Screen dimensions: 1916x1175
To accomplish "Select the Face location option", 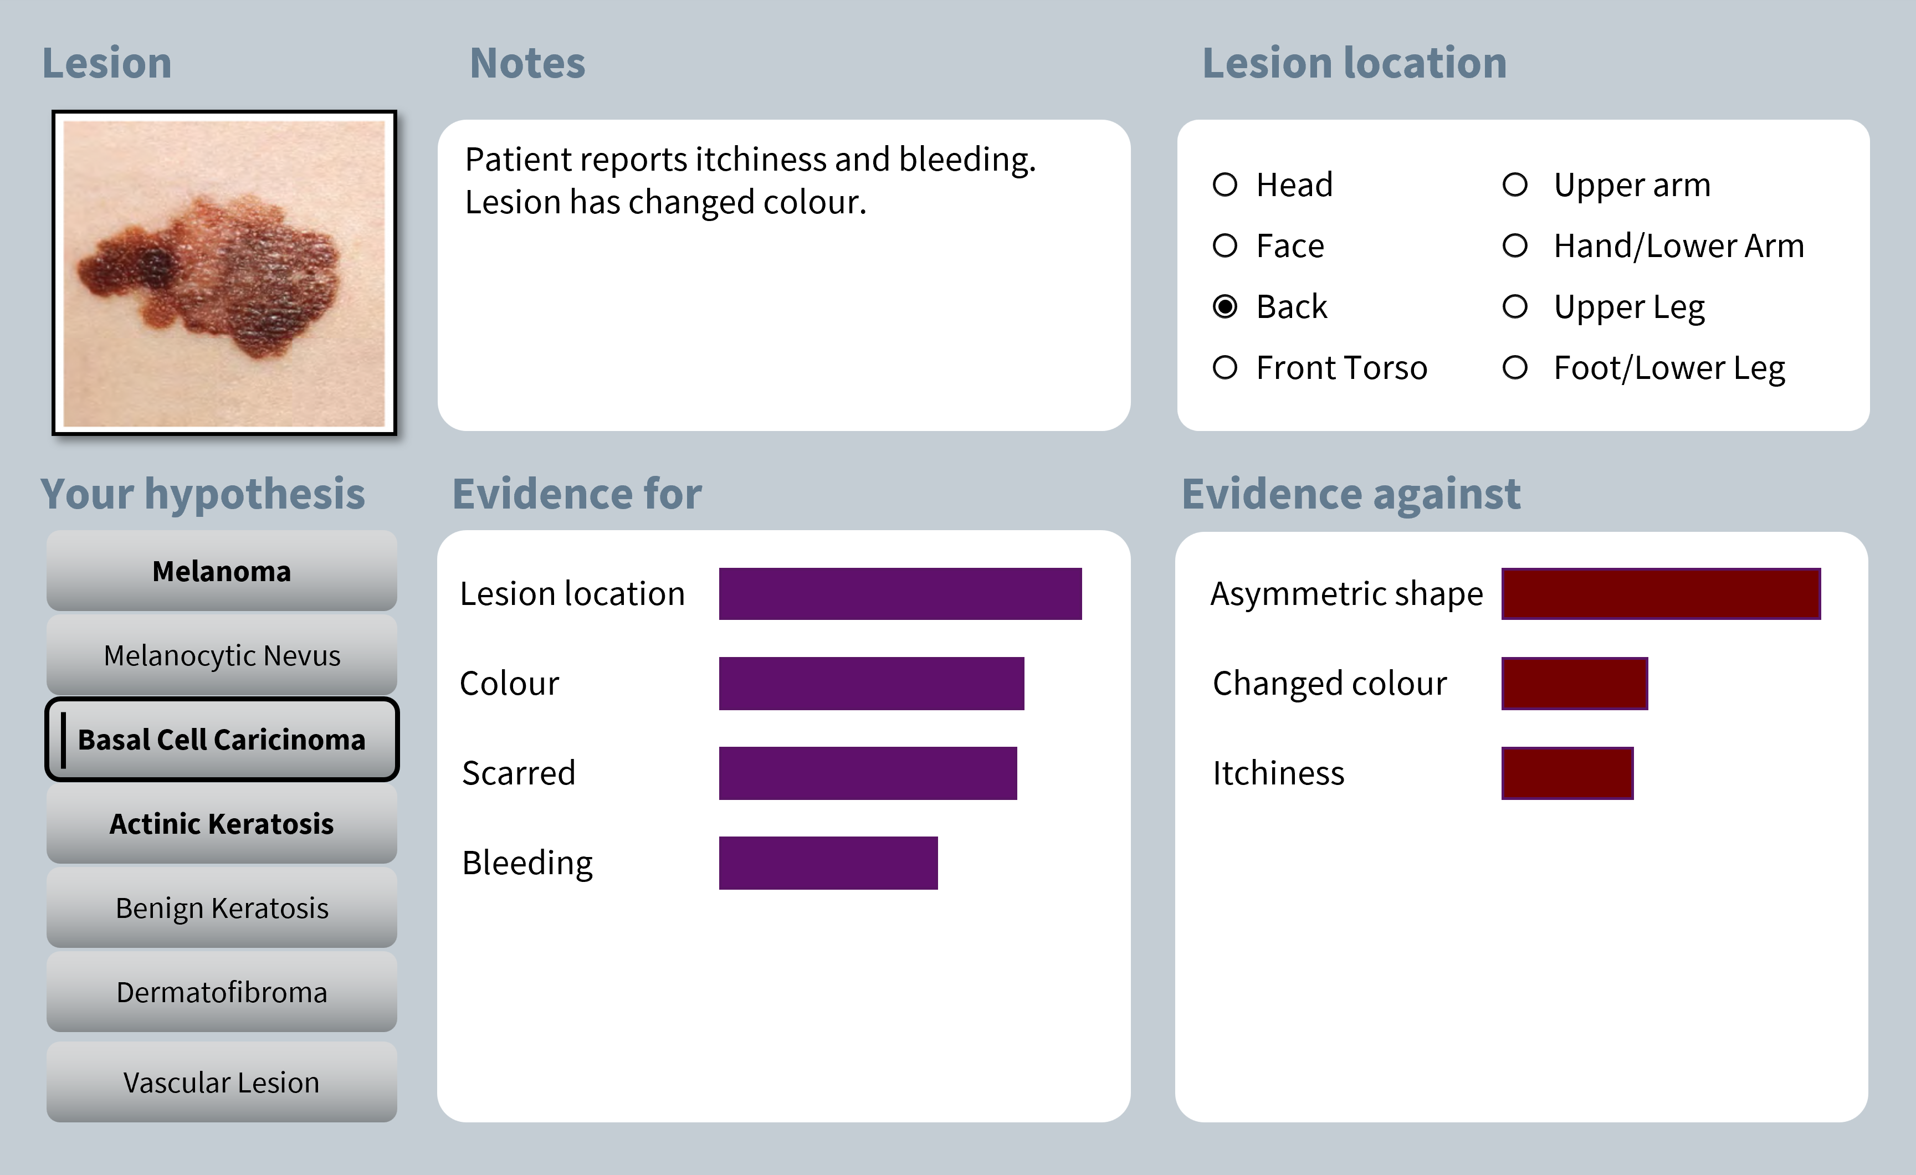I will (x=1226, y=246).
